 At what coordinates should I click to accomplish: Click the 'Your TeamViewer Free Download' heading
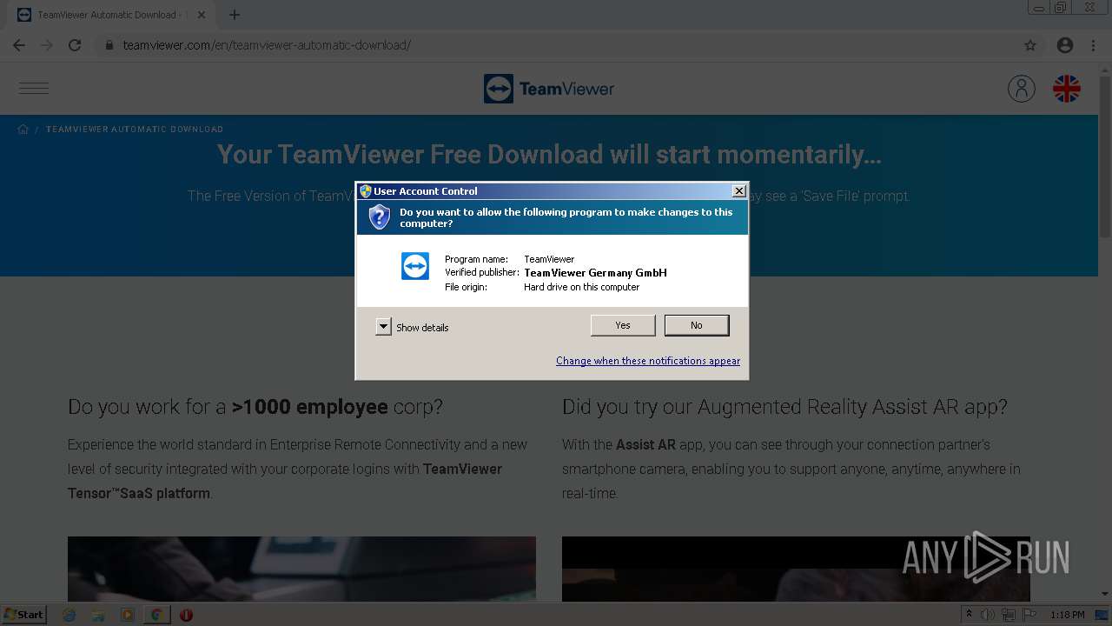click(549, 155)
